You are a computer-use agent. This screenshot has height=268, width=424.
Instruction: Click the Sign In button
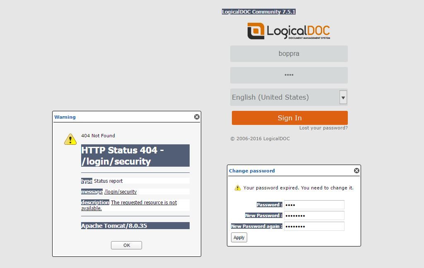289,118
